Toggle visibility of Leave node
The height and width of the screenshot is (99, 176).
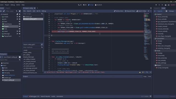(20, 31)
